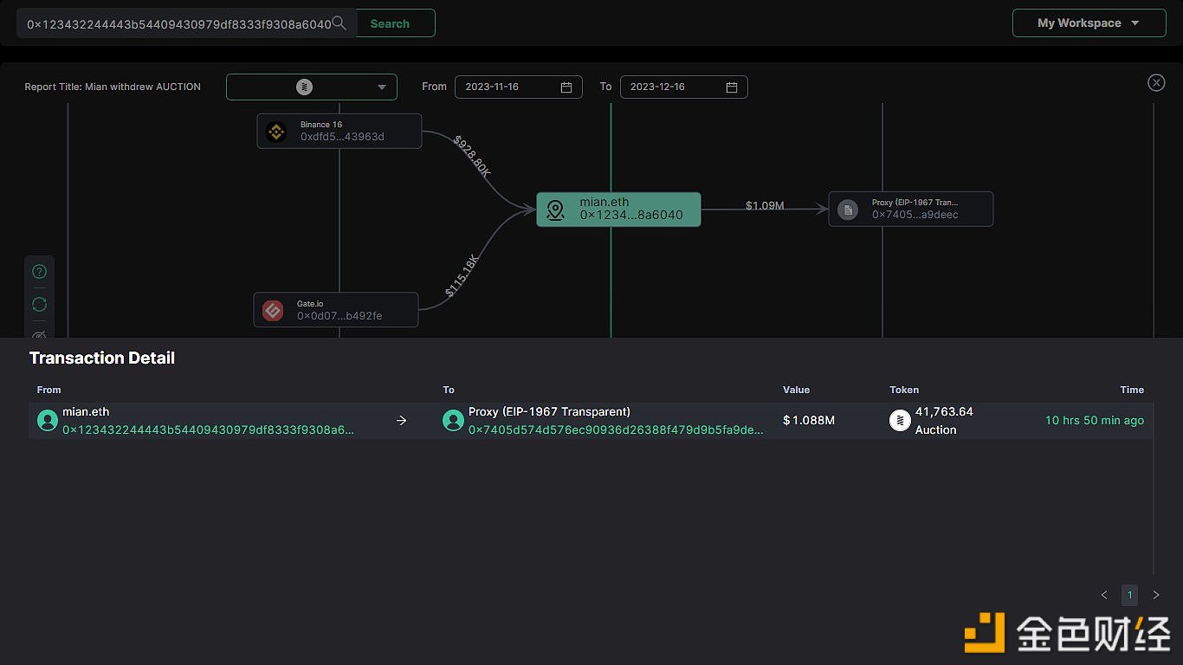
Task: Open the 10 hrs 50 min ago link
Action: [x=1095, y=420]
